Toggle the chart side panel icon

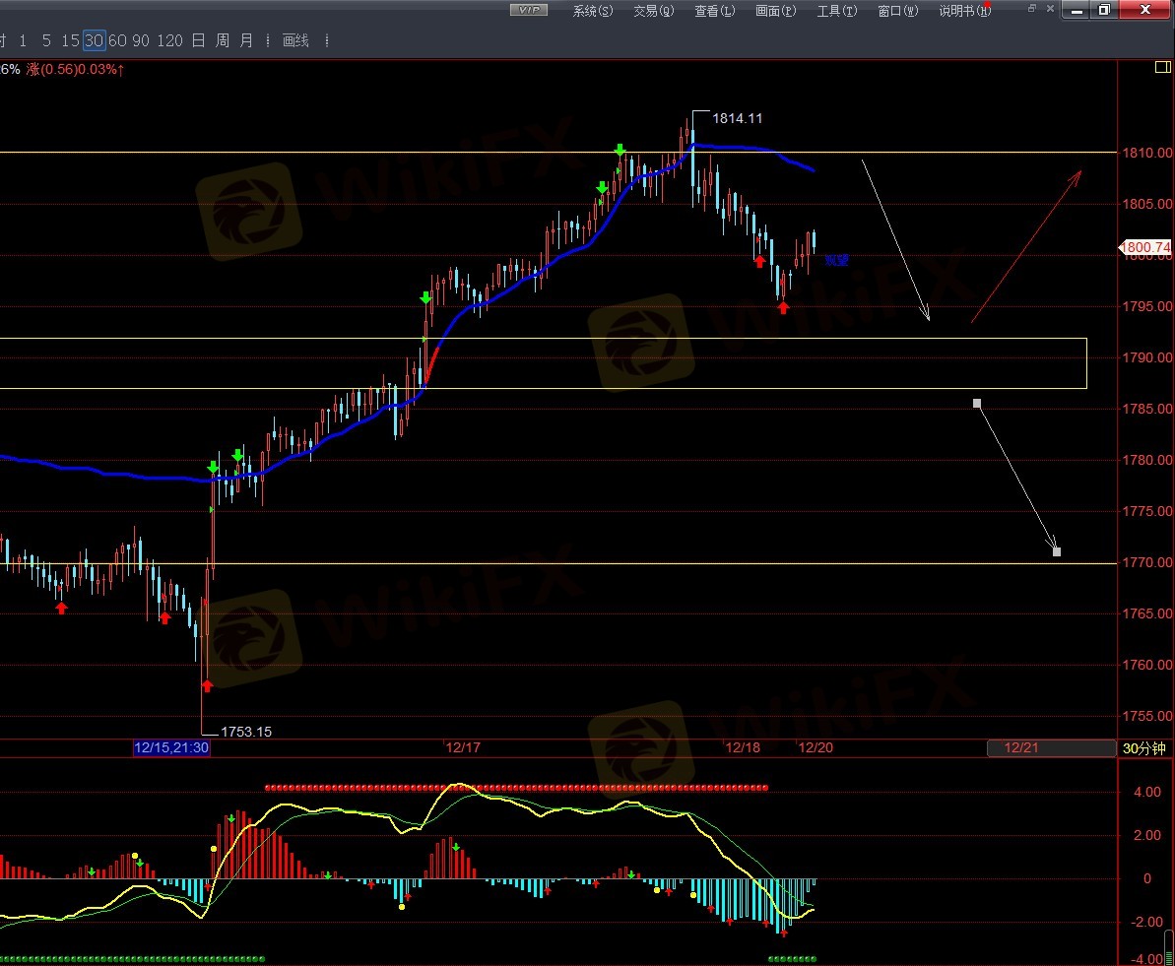click(1162, 68)
